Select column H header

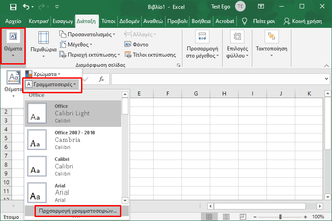pyautogui.click(x=224, y=93)
